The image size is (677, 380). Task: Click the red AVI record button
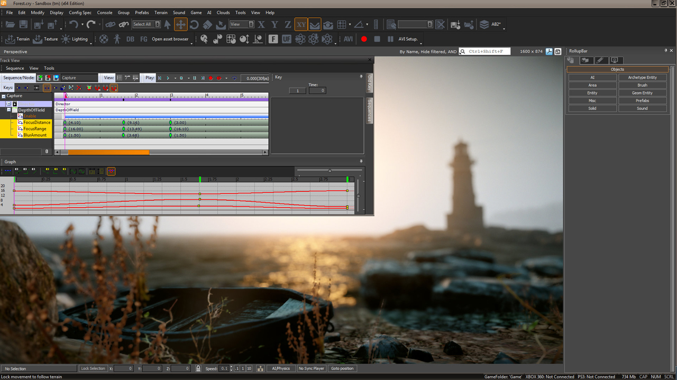pyautogui.click(x=364, y=39)
